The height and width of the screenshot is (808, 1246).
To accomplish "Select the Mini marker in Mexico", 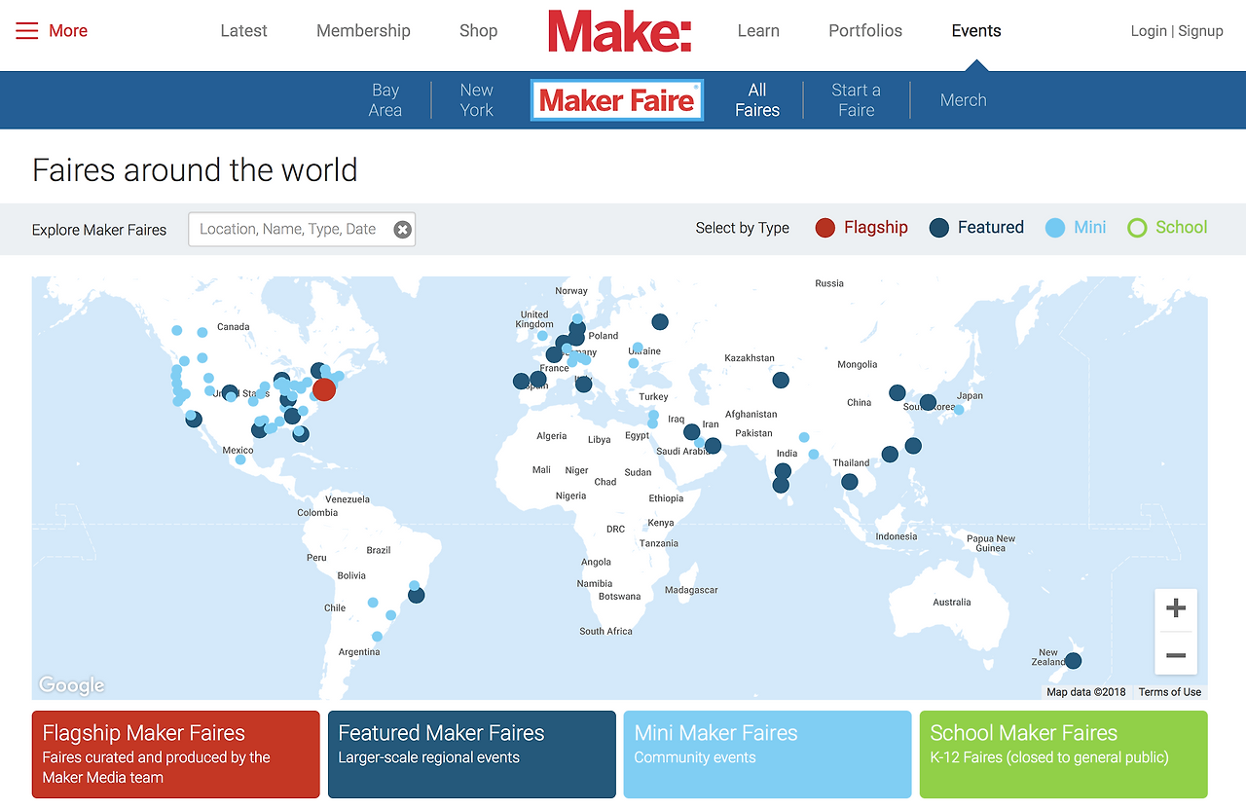I will (240, 459).
